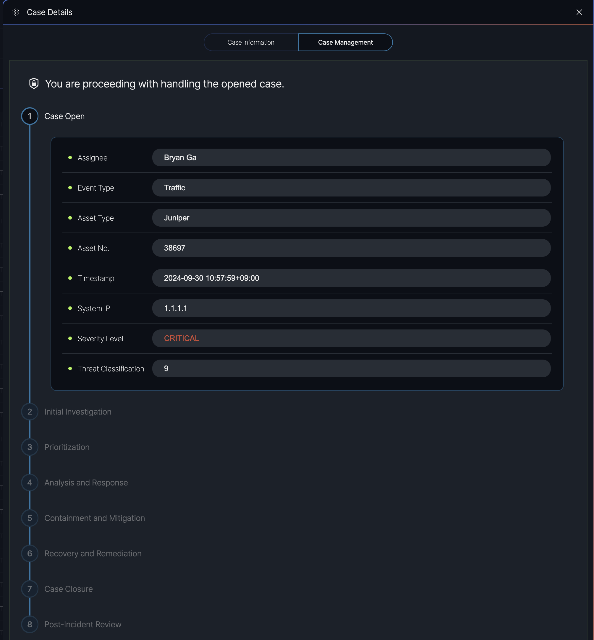This screenshot has height=640, width=594.
Task: Click the System IP field 1.1.1.1
Action: 351,308
